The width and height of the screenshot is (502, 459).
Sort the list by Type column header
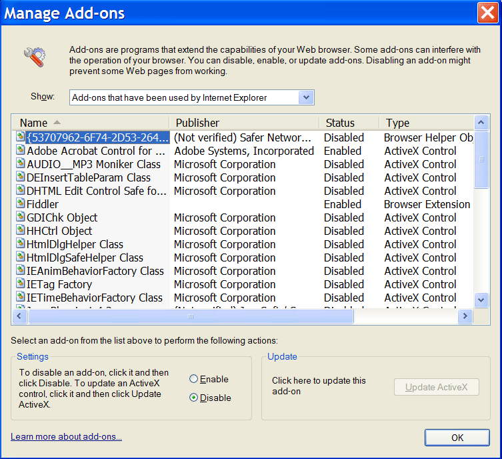426,123
